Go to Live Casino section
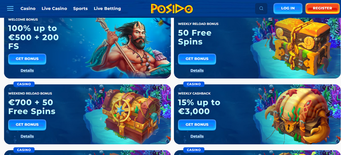The width and height of the screenshot is (341, 155). click(x=54, y=9)
